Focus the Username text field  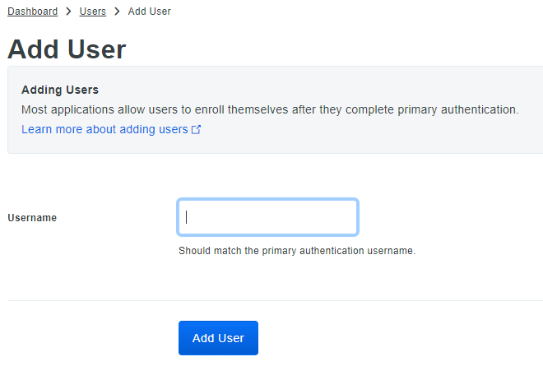point(267,217)
